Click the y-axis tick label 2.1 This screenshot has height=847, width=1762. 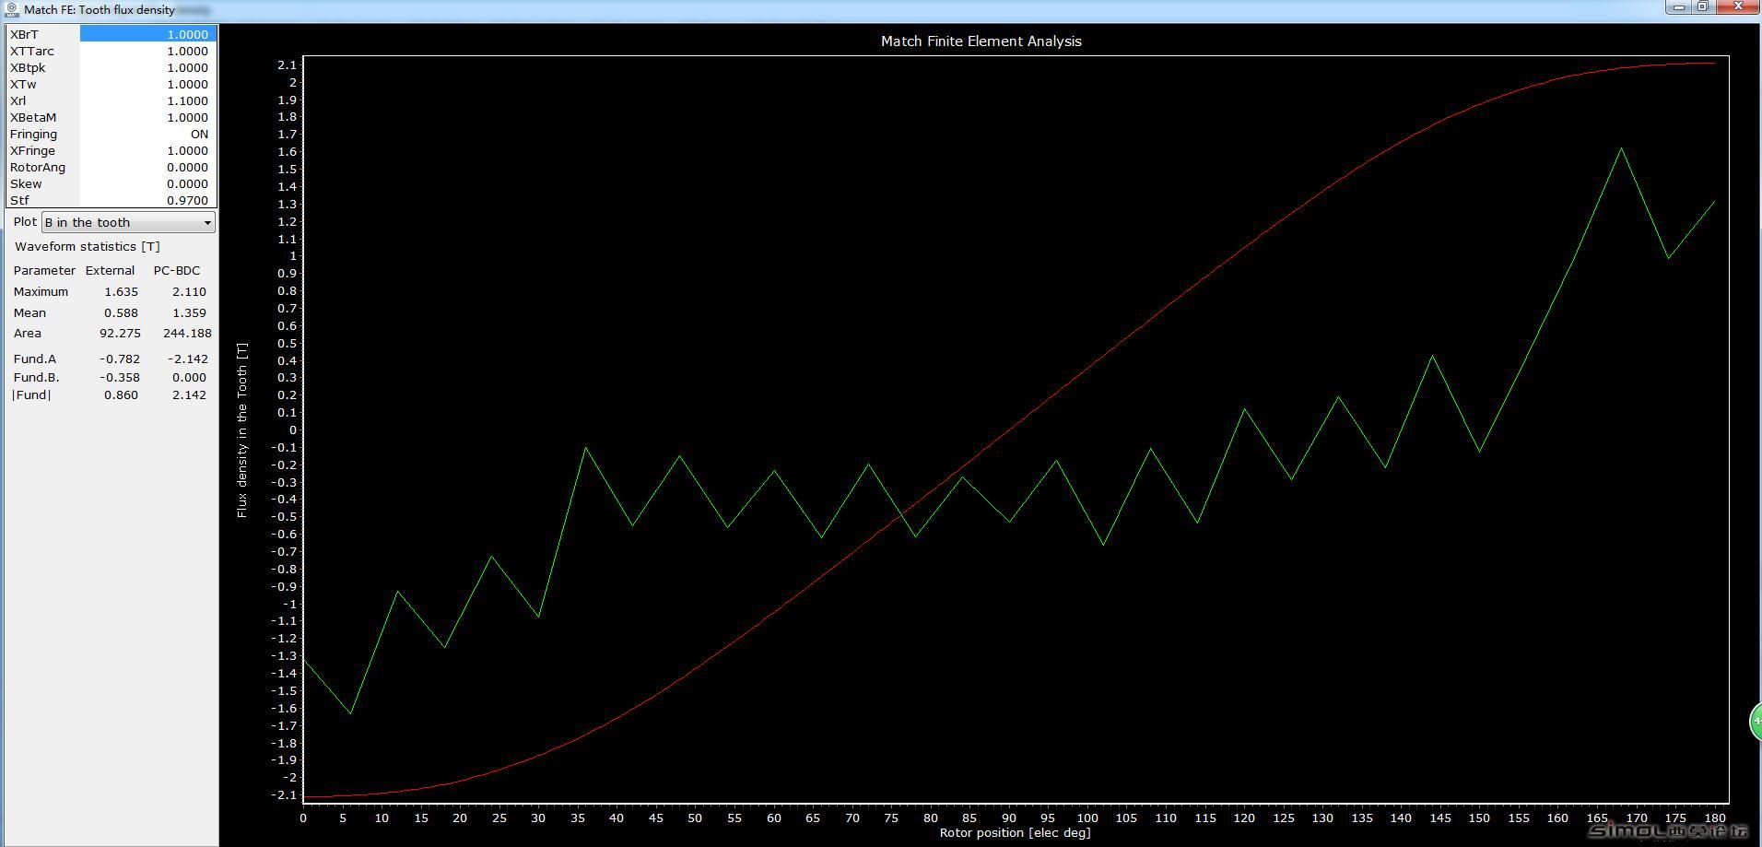coord(287,65)
